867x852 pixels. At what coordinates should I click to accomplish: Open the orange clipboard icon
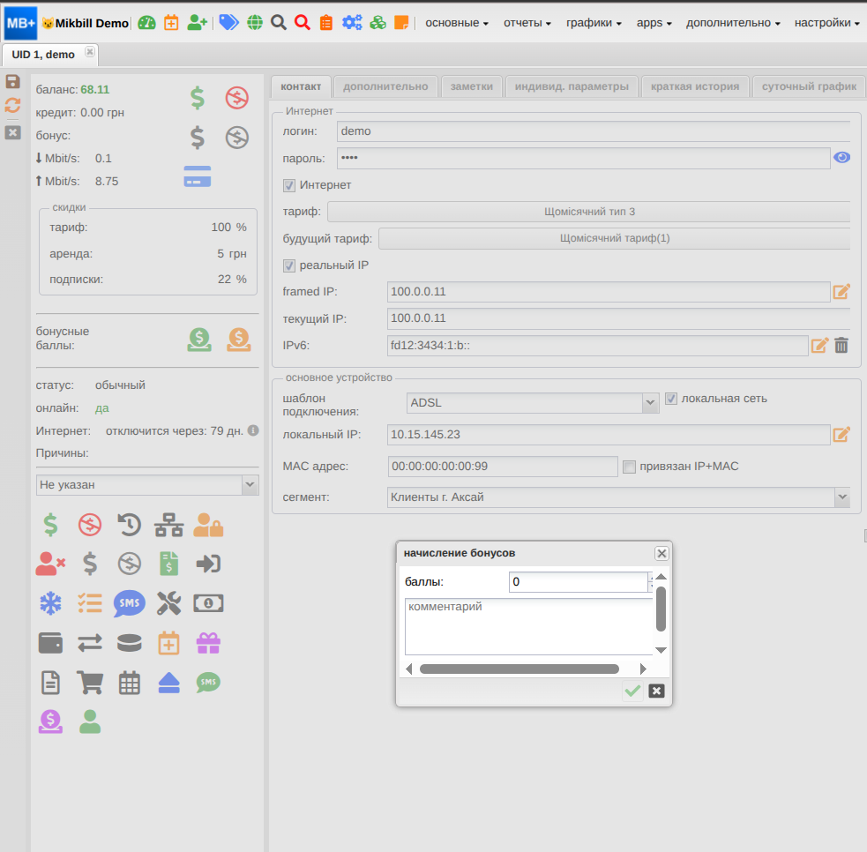pos(326,23)
